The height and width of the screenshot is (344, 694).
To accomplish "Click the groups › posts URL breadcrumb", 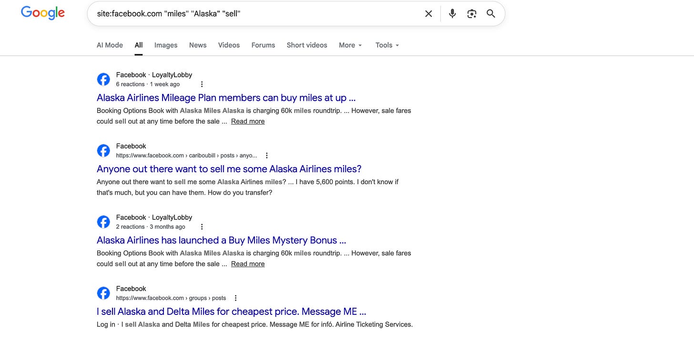I will coord(171,298).
